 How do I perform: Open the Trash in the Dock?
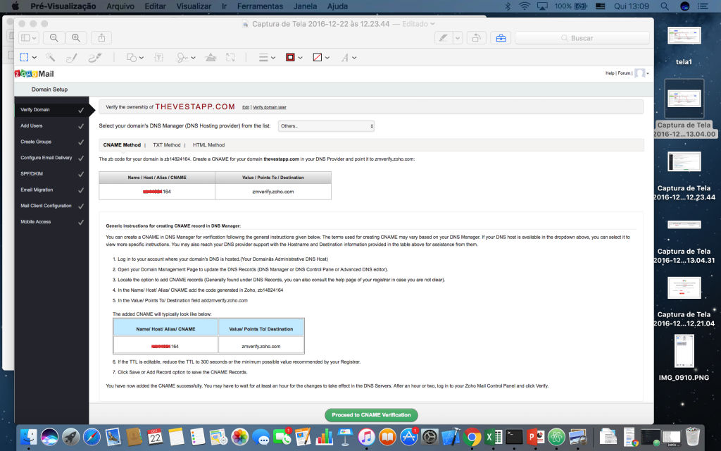[693, 436]
